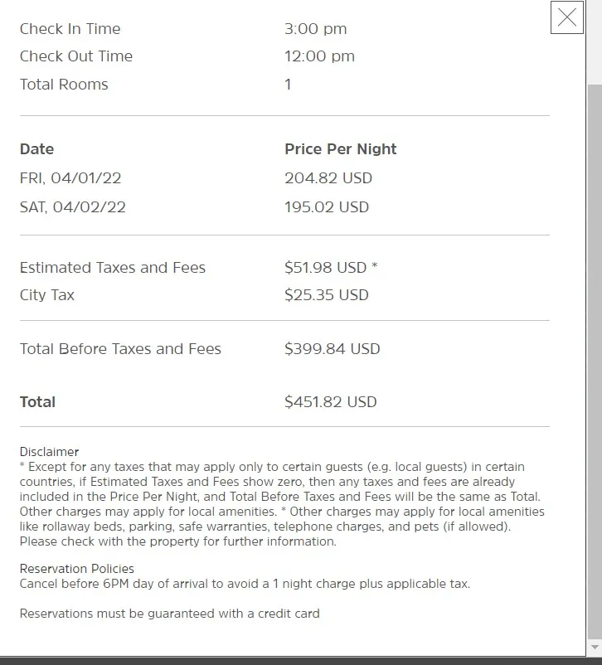Click the $451.82 USD total amount
Viewport: 602px width, 665px height.
330,402
